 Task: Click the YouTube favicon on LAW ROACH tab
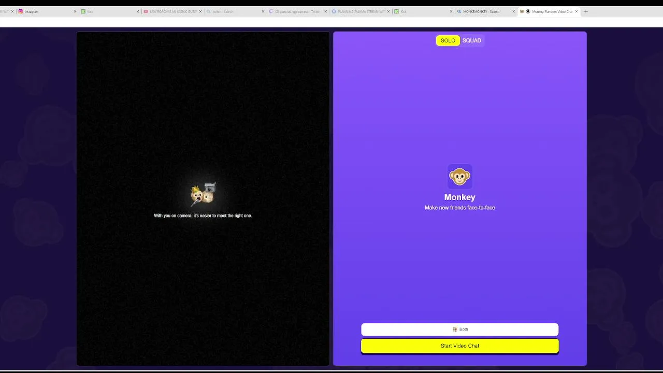click(146, 11)
